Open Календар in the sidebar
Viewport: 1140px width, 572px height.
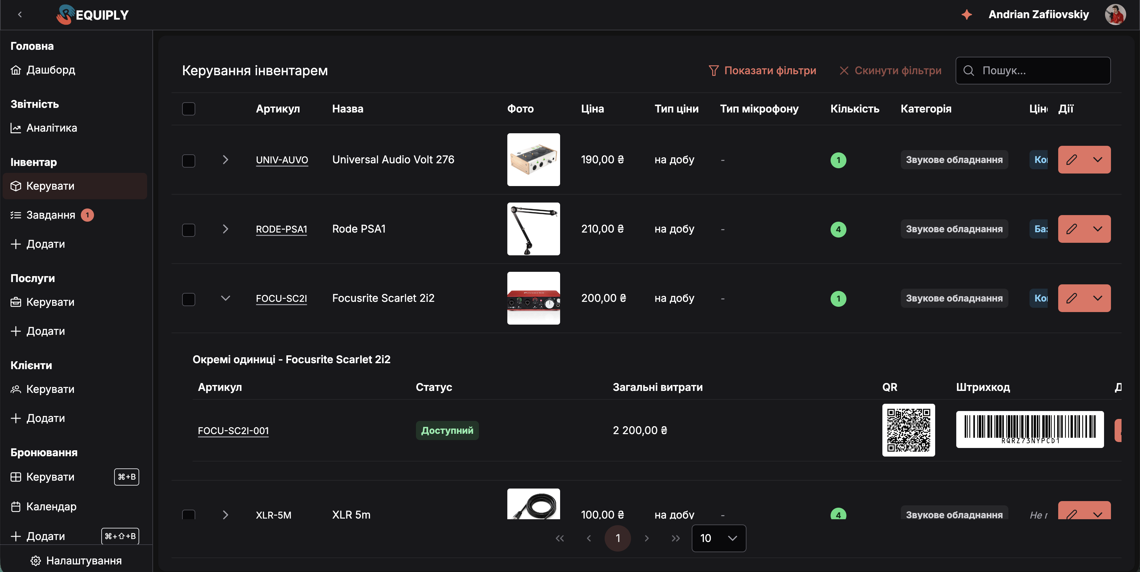(75, 506)
